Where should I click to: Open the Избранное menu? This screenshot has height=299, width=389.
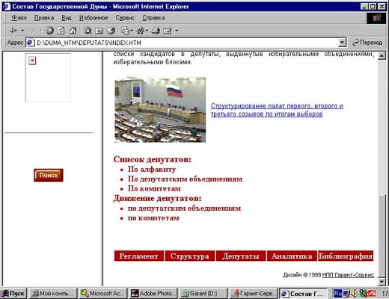[94, 18]
